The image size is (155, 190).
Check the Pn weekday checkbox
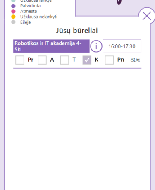[109, 60]
